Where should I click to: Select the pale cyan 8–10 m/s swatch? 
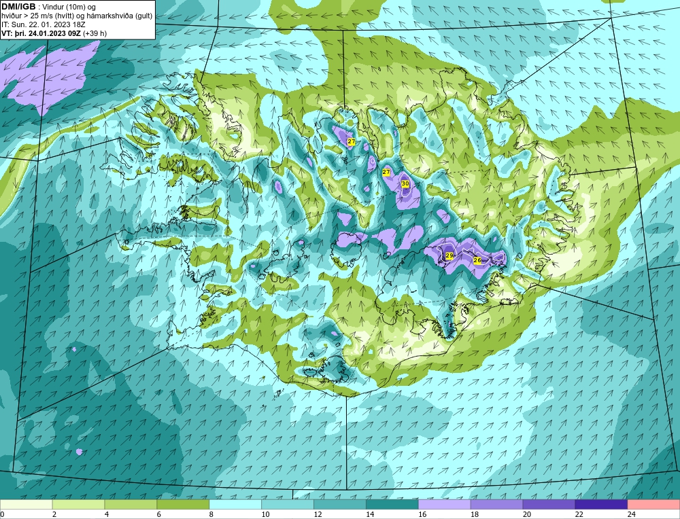click(x=235, y=505)
